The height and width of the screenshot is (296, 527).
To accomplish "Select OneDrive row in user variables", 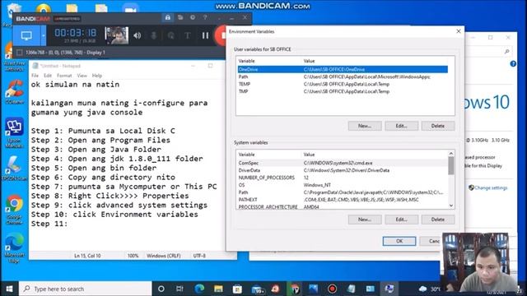I will pyautogui.click(x=343, y=69).
